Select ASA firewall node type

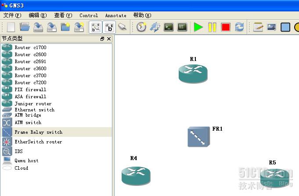click(57, 96)
